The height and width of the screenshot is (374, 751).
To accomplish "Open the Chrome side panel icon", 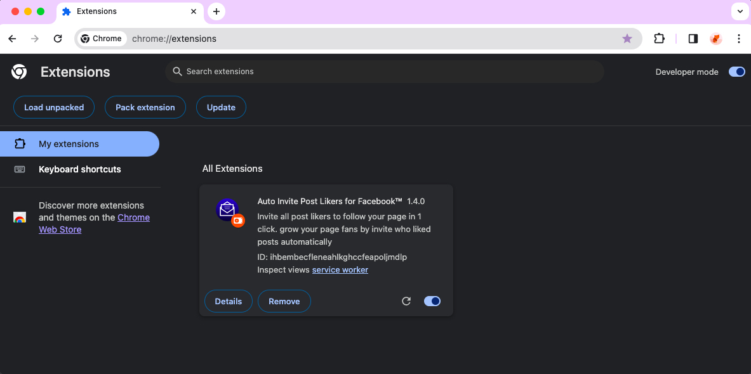I will click(693, 39).
